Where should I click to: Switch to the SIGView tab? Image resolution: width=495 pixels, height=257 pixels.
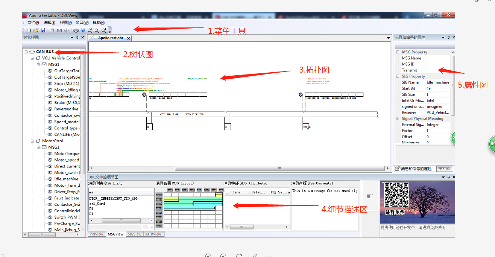click(x=135, y=234)
